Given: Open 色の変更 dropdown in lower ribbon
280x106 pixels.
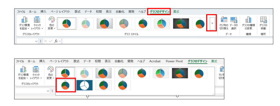Looking at the screenshot, I should (50, 73).
